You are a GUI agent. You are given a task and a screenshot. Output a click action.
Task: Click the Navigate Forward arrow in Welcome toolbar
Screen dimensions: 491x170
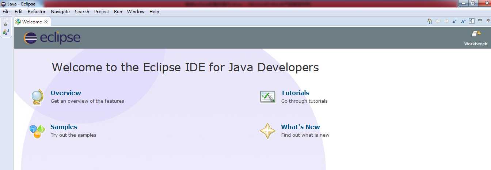pyautogui.click(x=446, y=22)
